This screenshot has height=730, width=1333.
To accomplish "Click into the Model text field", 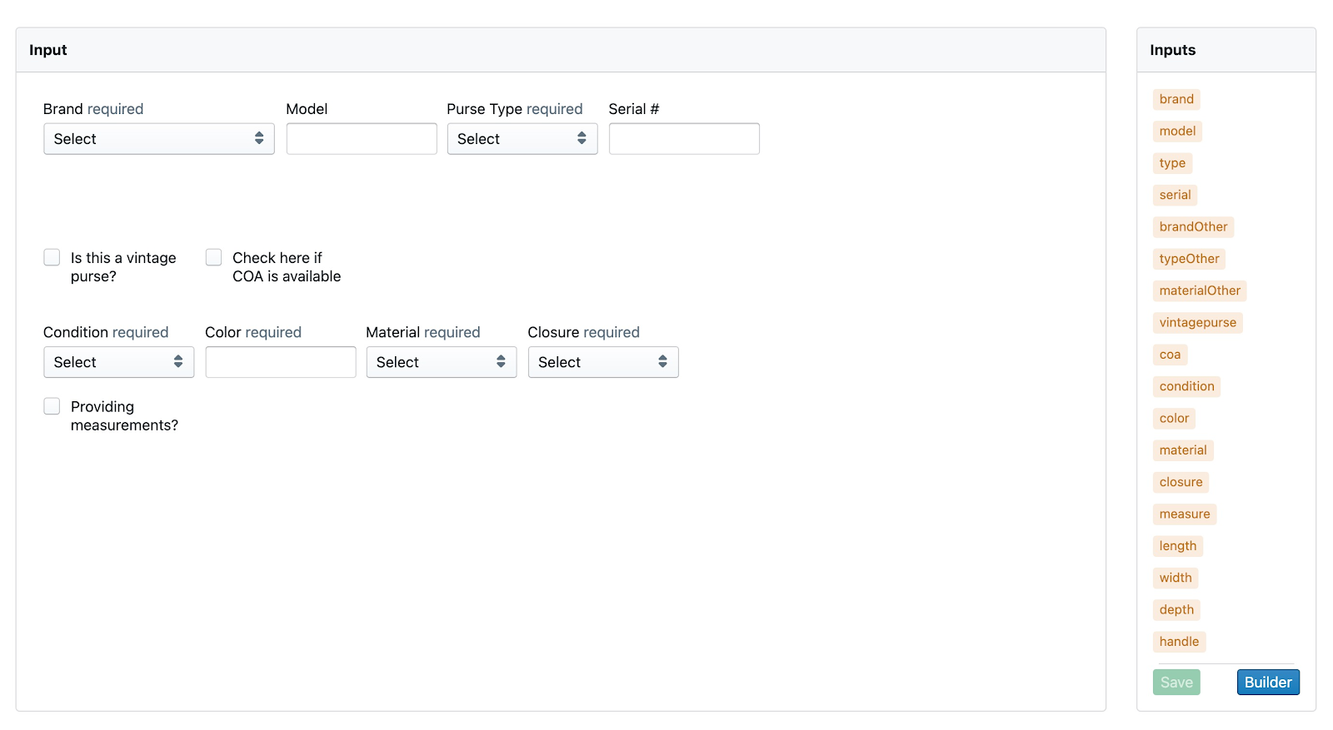I will tap(361, 139).
